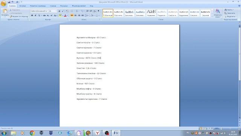Open the round Office button menu
This screenshot has height=136, width=241.
[3, 3]
